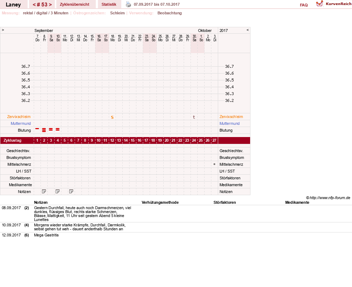Click the Schleim value after Östrogenzeichen

(x=117, y=13)
